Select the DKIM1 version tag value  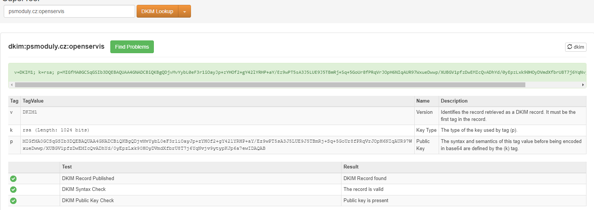tap(30, 112)
